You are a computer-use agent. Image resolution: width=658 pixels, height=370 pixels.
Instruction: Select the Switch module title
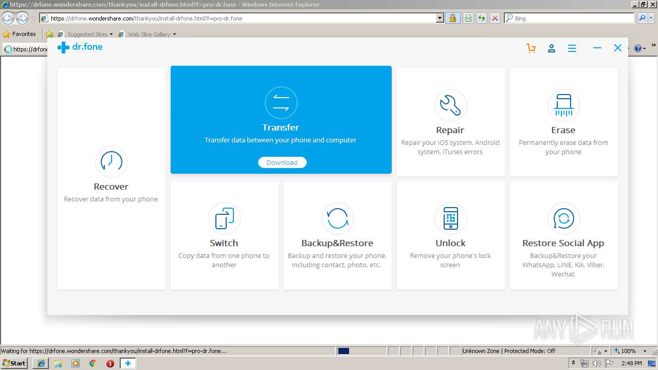(224, 243)
